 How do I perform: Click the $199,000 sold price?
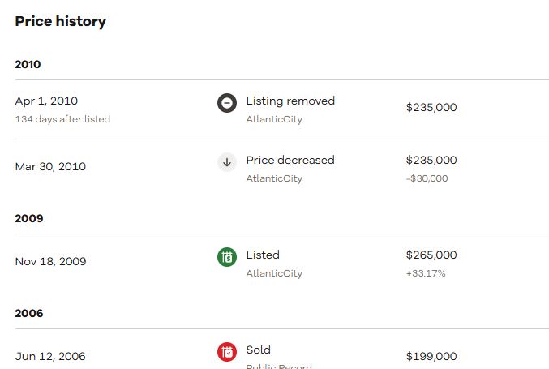[x=431, y=357]
